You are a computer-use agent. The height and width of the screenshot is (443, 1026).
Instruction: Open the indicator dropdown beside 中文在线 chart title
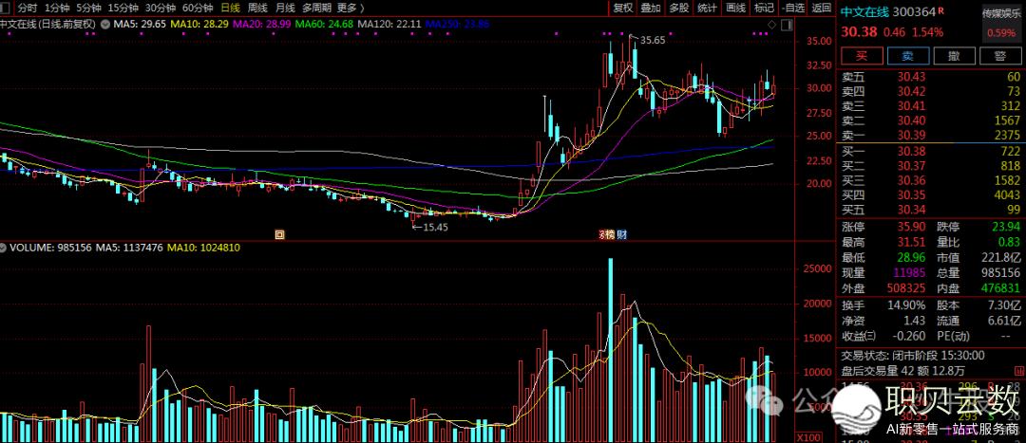[x=104, y=21]
